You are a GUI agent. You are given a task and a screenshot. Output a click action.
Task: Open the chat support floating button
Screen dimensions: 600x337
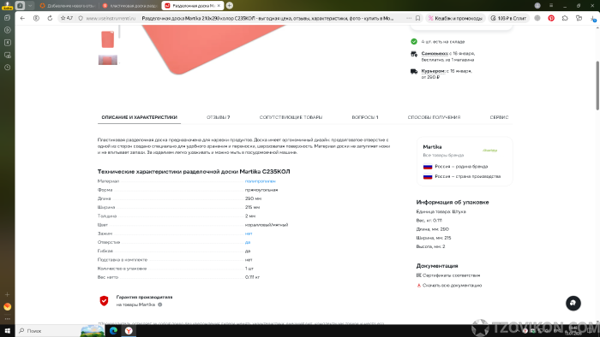coord(573,303)
